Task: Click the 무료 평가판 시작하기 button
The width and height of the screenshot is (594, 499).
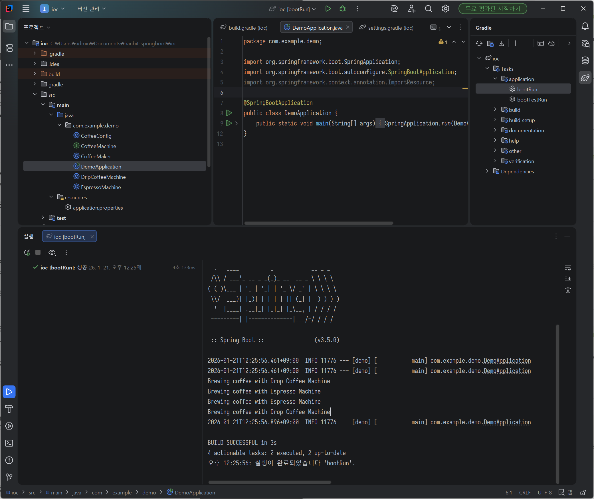Action: click(x=492, y=9)
